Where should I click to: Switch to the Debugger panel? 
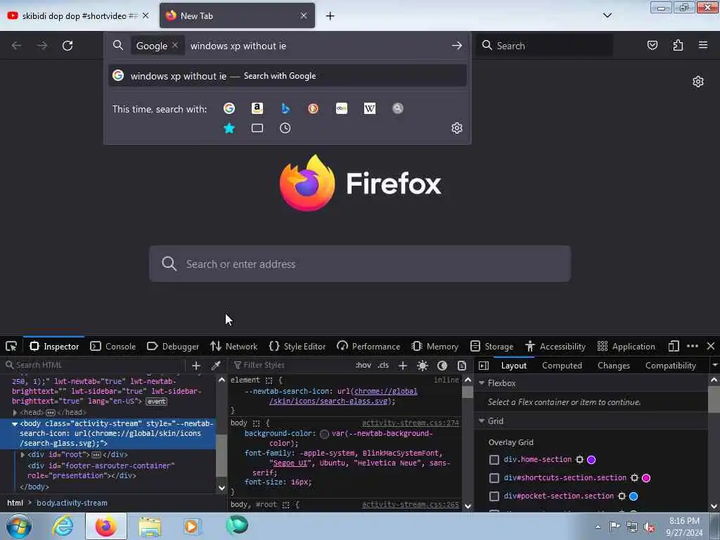173,346
